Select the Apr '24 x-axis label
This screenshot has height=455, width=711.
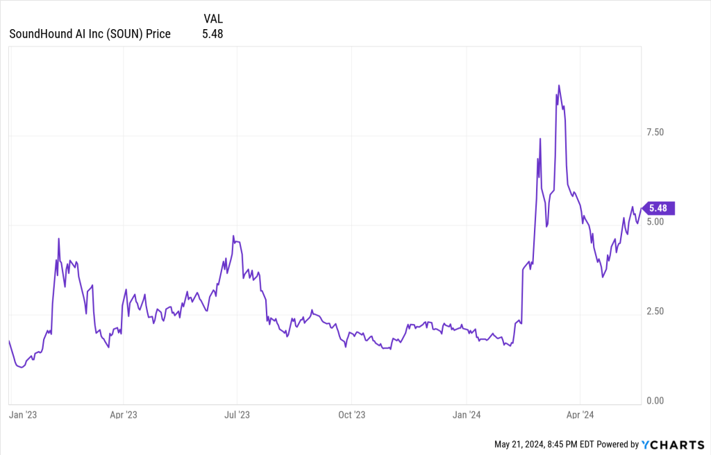pos(580,415)
